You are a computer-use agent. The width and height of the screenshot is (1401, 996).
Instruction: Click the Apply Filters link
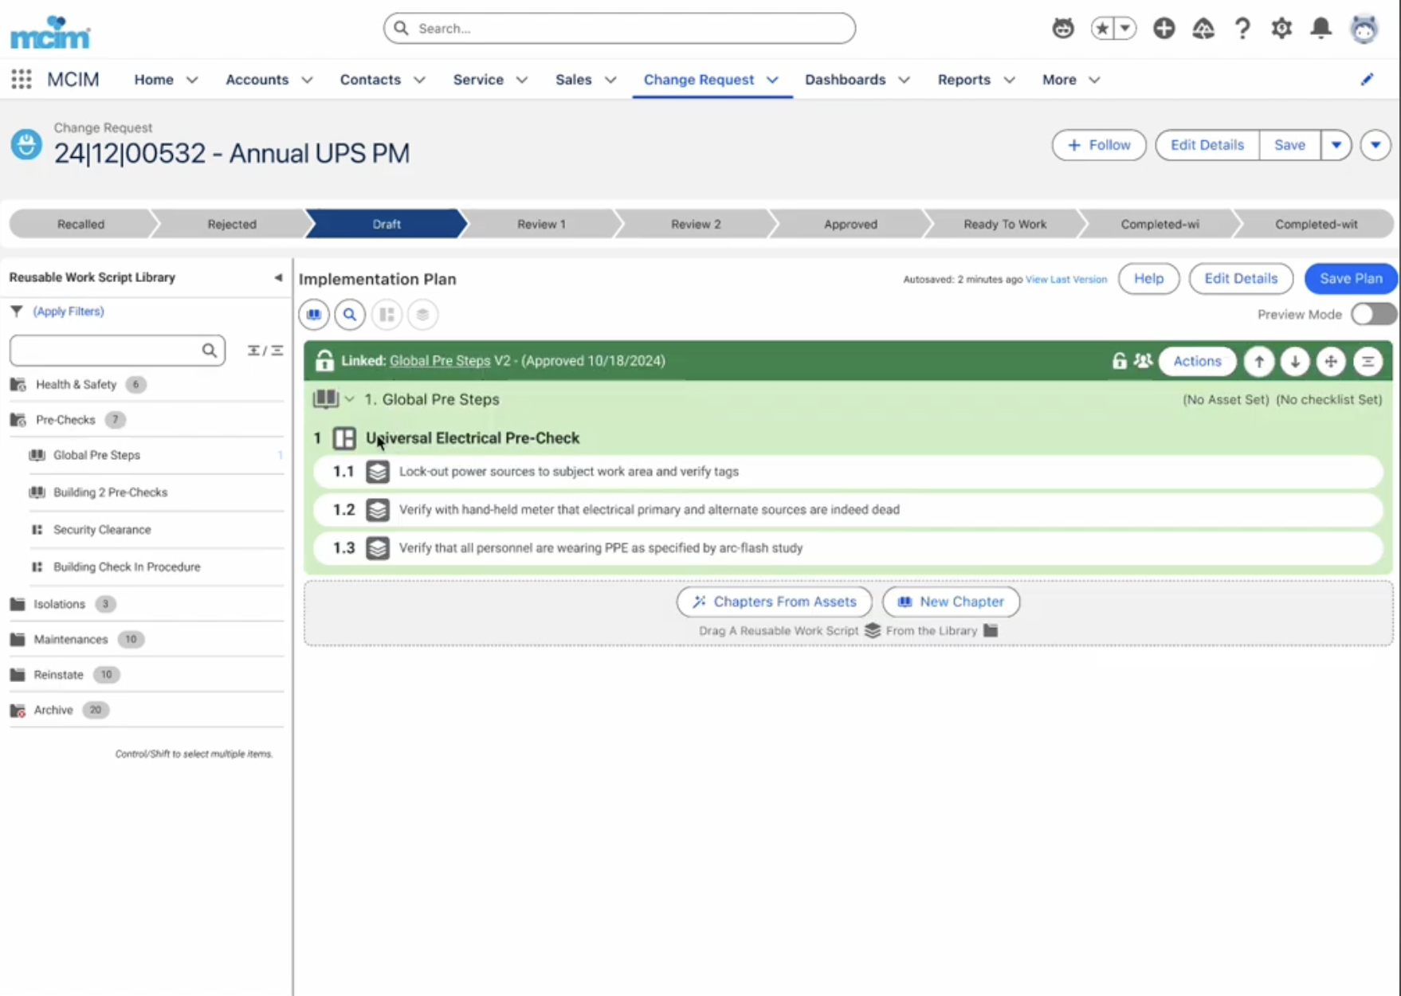click(x=69, y=312)
